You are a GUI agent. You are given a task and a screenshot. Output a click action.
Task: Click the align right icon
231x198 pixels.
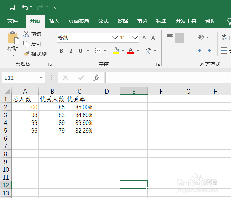pos(189,51)
